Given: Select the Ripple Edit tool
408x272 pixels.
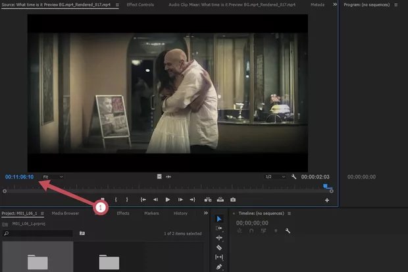Looking at the screenshot, I should pyautogui.click(x=219, y=238).
